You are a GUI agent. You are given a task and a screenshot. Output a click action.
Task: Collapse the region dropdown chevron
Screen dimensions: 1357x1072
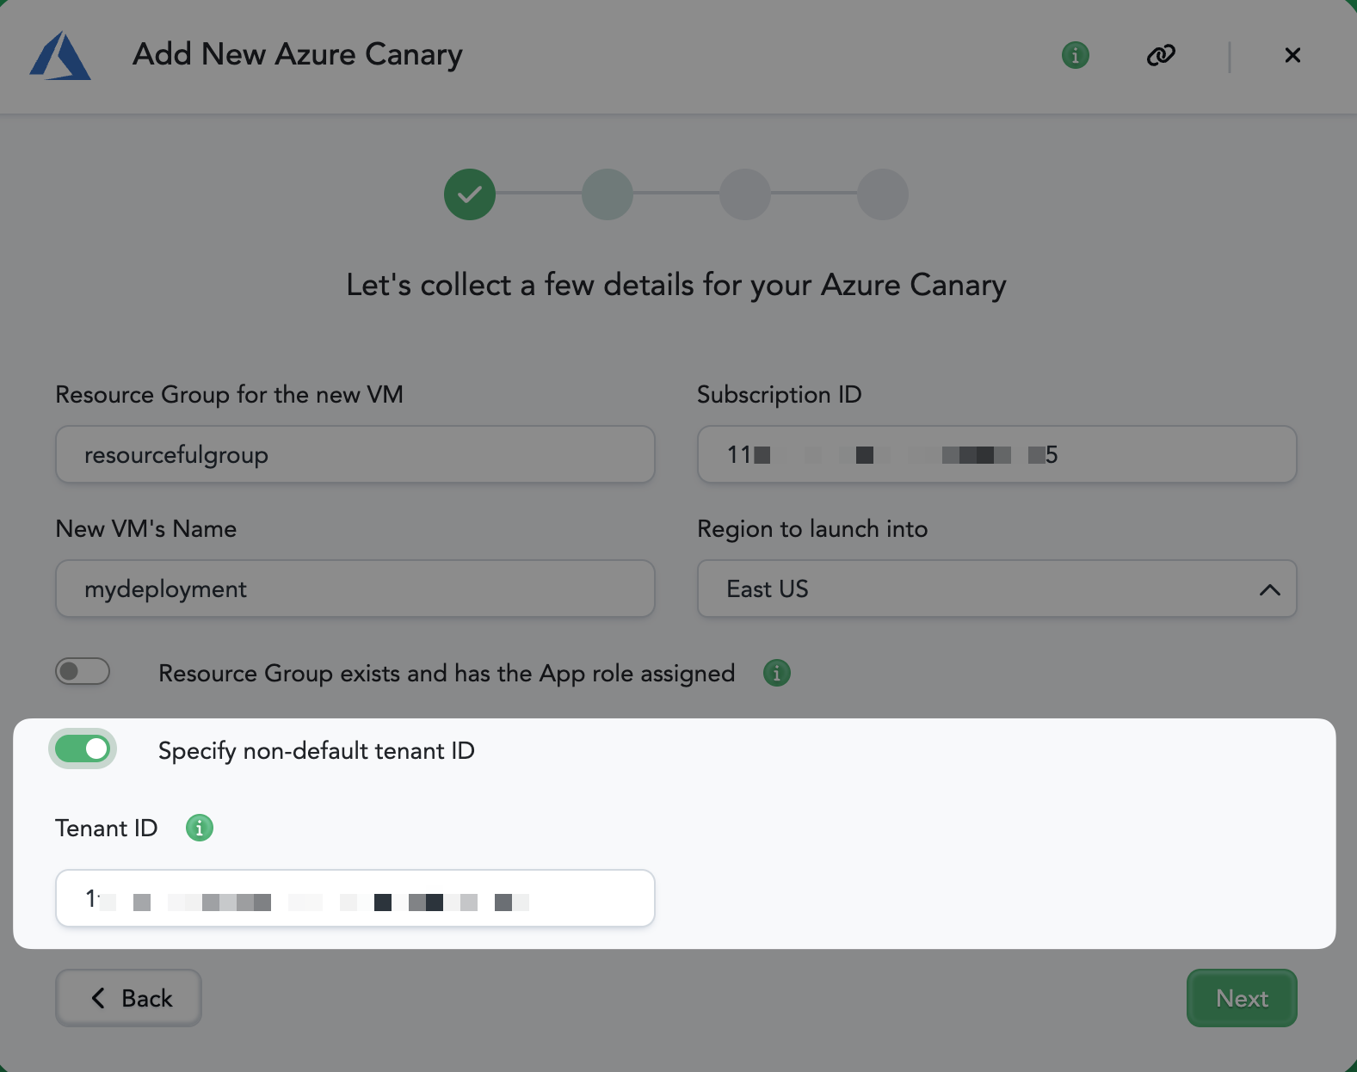pos(1269,589)
